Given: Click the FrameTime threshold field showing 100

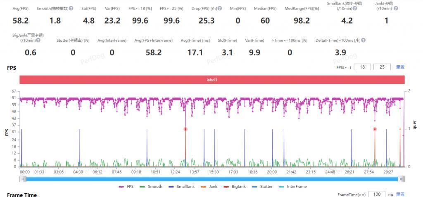Looking at the screenshot, I should [x=376, y=194].
